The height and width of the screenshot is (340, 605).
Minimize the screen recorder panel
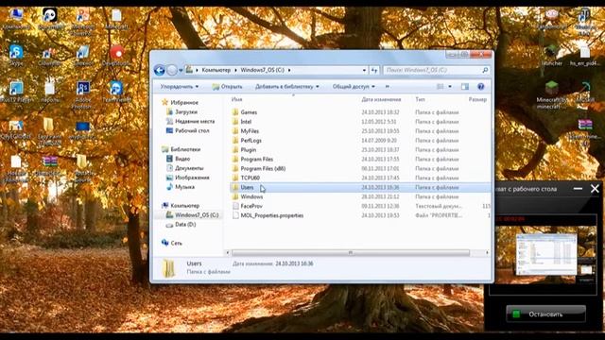tap(578, 189)
